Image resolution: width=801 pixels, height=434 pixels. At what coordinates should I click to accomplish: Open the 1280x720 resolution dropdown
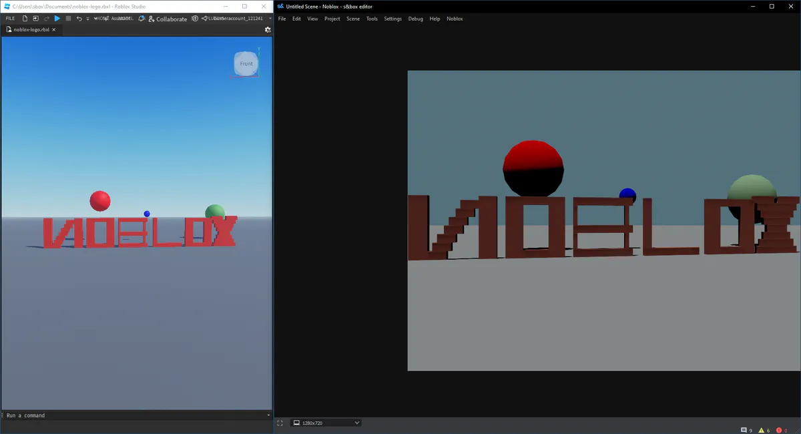[326, 423]
